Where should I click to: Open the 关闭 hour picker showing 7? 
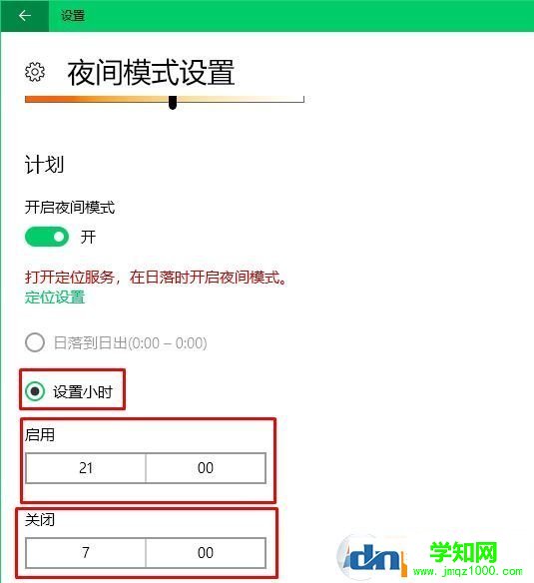[x=86, y=552]
